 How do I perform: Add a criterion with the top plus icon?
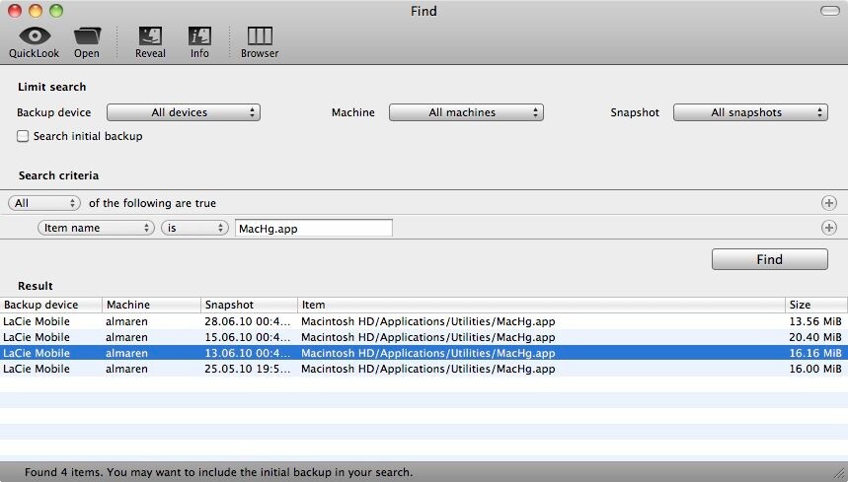click(828, 203)
